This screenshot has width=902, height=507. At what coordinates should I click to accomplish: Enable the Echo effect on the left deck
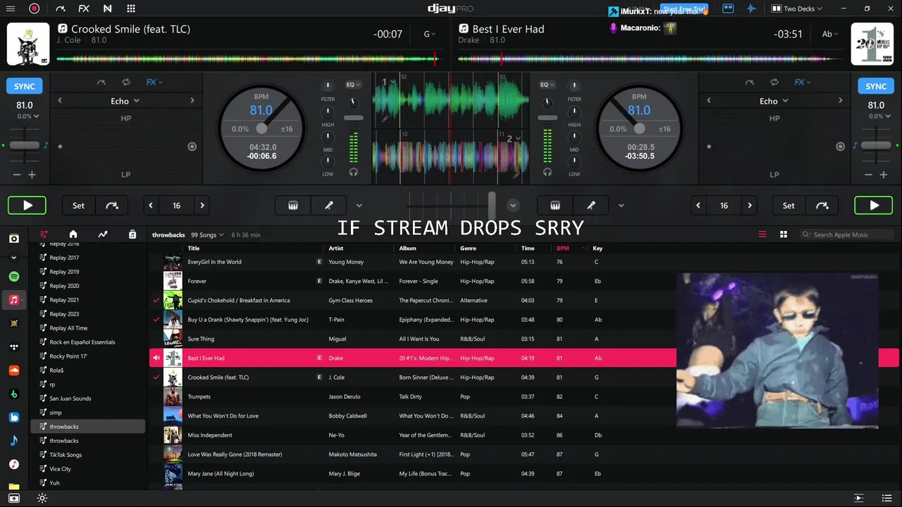click(192, 146)
